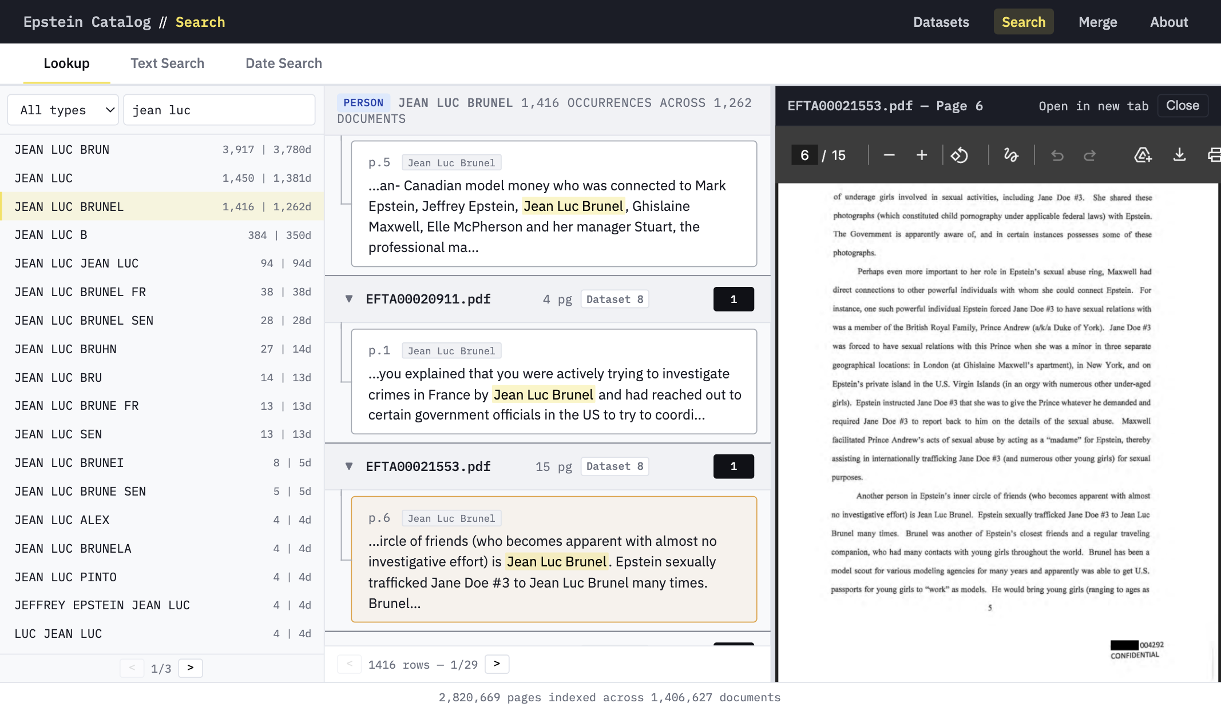The width and height of the screenshot is (1221, 711).
Task: Collapse the EFTA00021553.pdf result group
Action: [349, 466]
